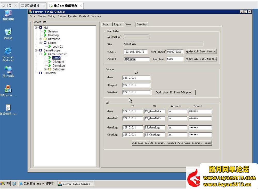Viewport: 258px width, 189px height.
Task: Click the Session node arrow icon
Action: (45, 31)
